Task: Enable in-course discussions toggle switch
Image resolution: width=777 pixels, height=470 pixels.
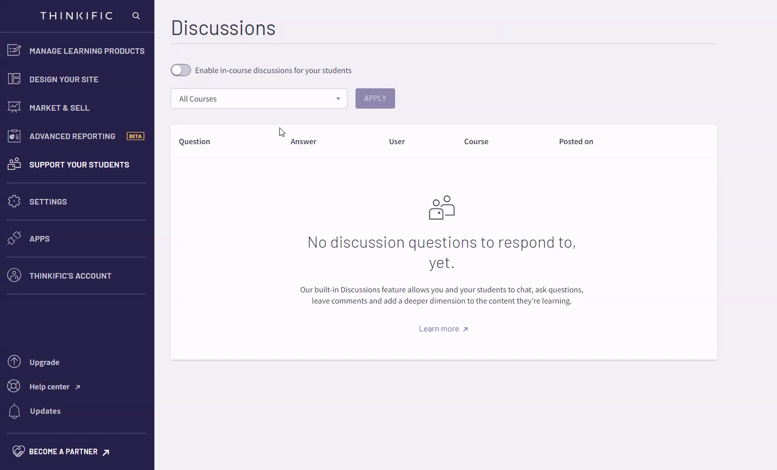Action: tap(181, 70)
